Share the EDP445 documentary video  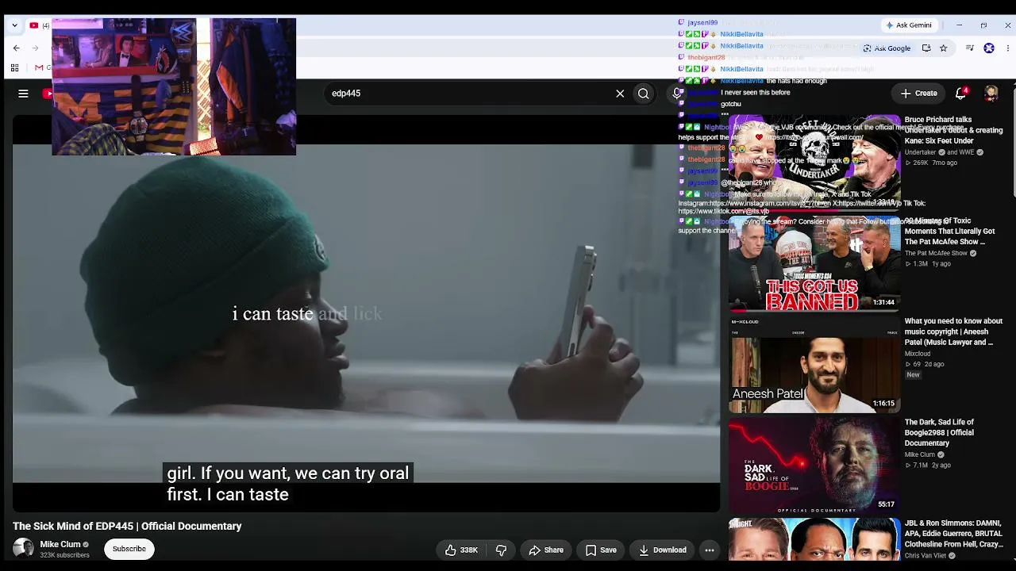pyautogui.click(x=546, y=550)
